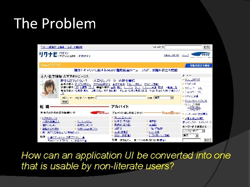Image resolution: width=250 pixels, height=187 pixels.
Task: Open the blue headline link beneath orange bar
Action: 126,70
